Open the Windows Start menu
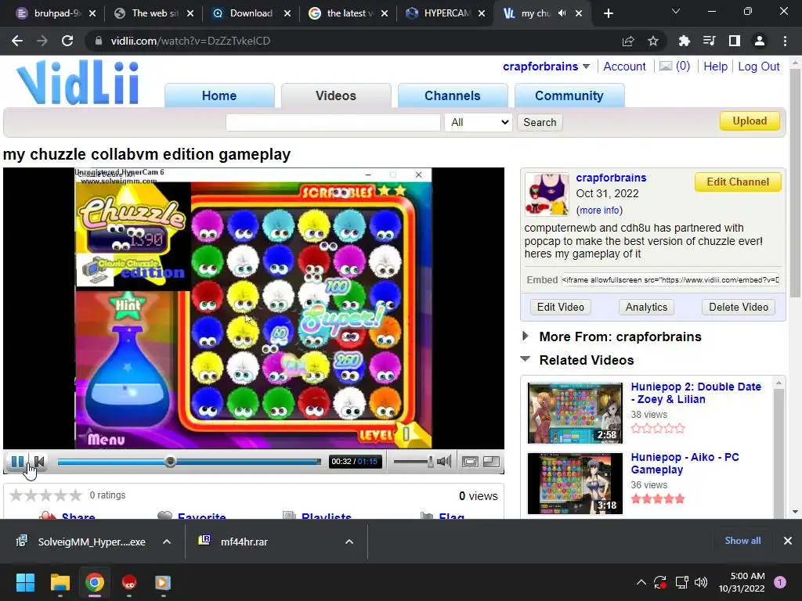 tap(26, 582)
